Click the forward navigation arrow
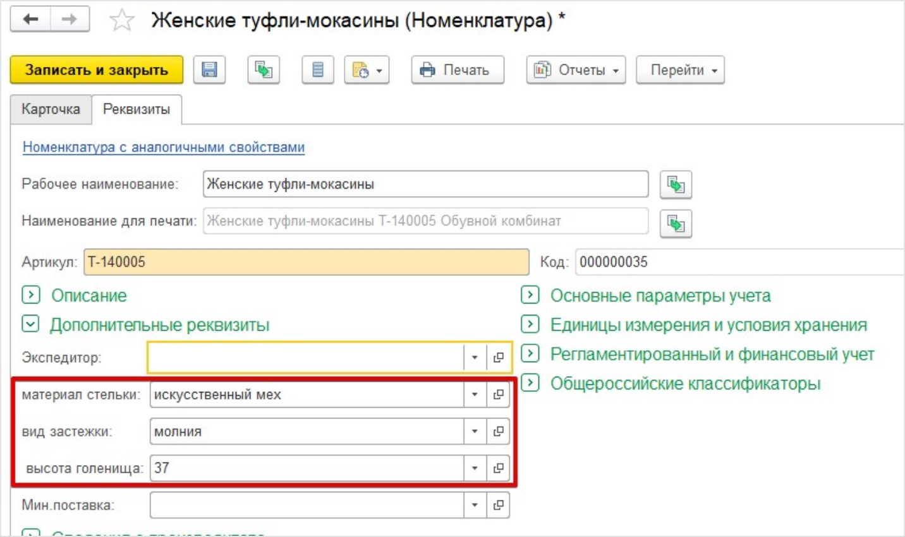This screenshot has height=537, width=905. point(69,20)
